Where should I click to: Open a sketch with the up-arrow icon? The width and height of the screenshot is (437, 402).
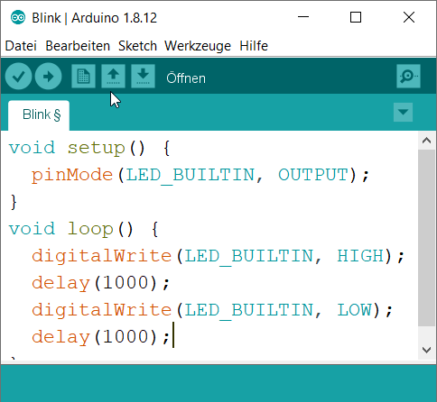(113, 77)
